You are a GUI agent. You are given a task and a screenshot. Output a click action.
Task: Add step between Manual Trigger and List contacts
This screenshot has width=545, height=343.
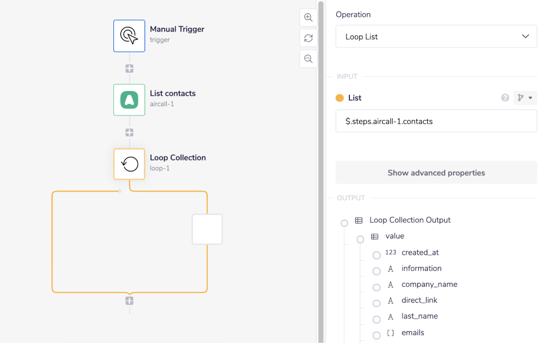click(x=129, y=69)
